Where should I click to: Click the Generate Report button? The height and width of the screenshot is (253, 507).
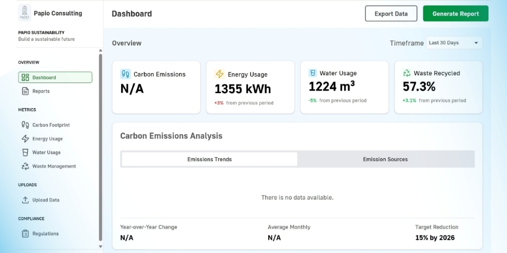pyautogui.click(x=456, y=14)
